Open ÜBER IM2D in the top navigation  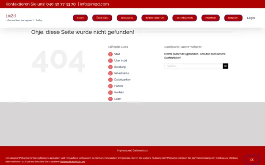click(x=102, y=18)
